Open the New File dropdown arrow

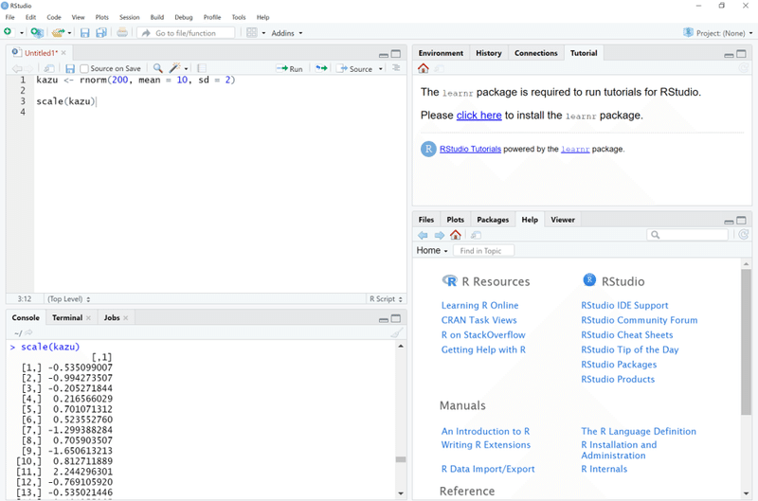click(x=21, y=33)
